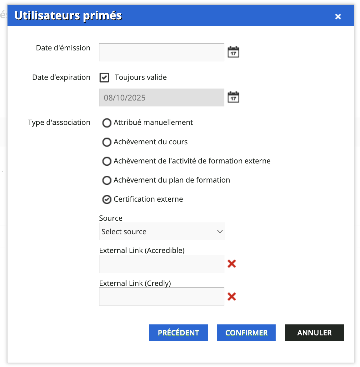Clear the External Link (Credly) field

(232, 297)
